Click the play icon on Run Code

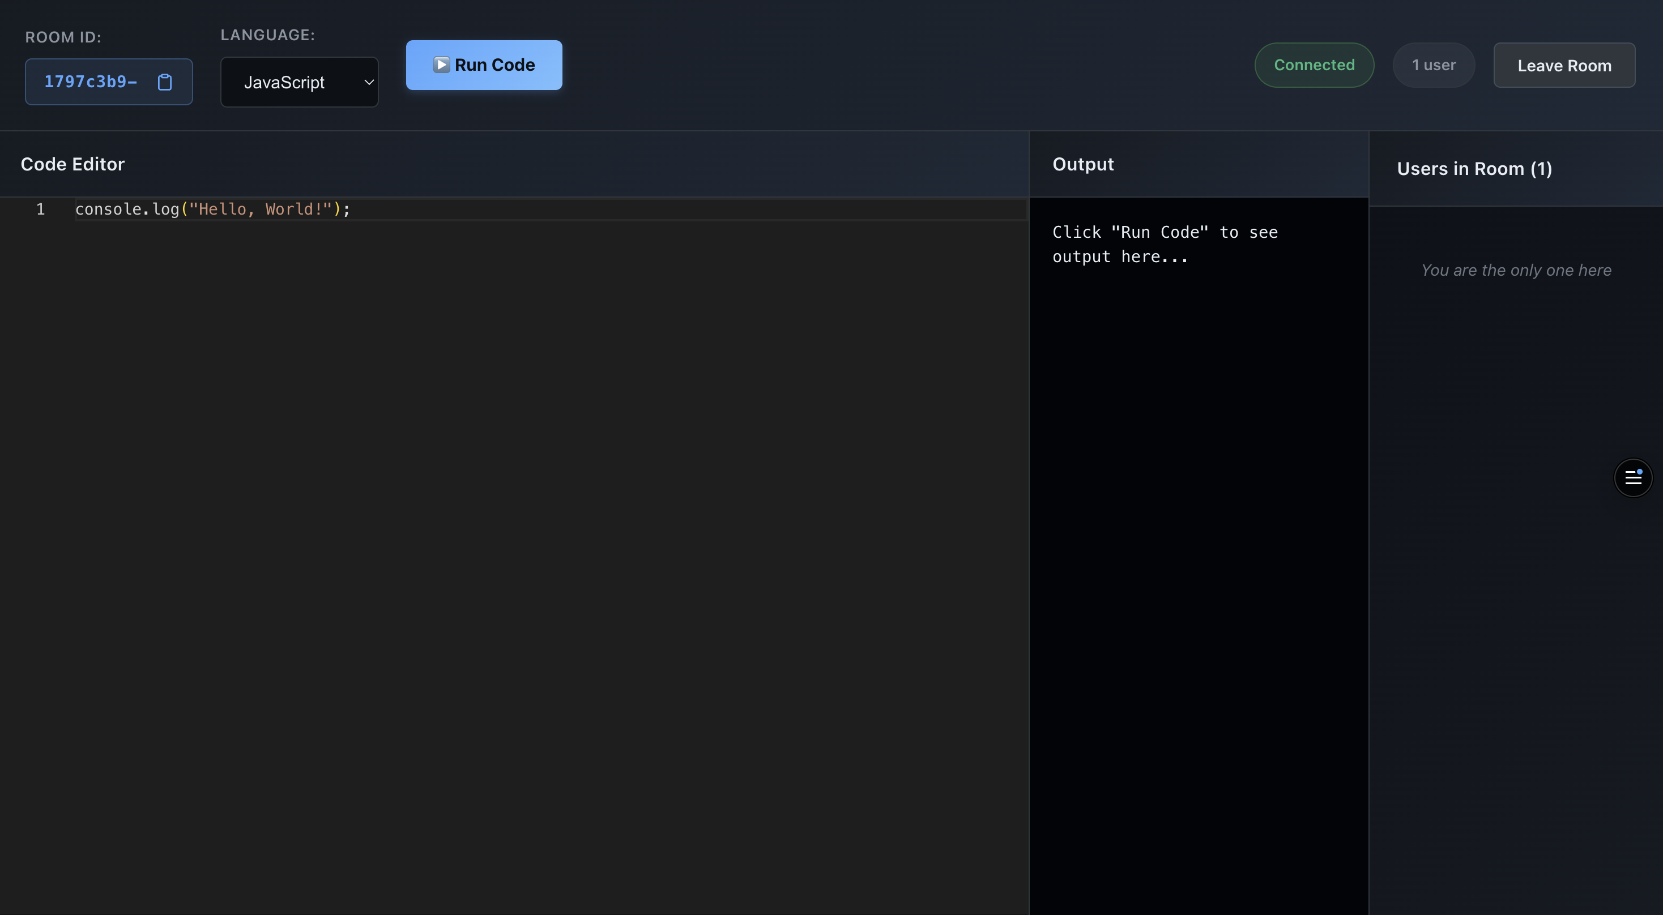point(442,65)
